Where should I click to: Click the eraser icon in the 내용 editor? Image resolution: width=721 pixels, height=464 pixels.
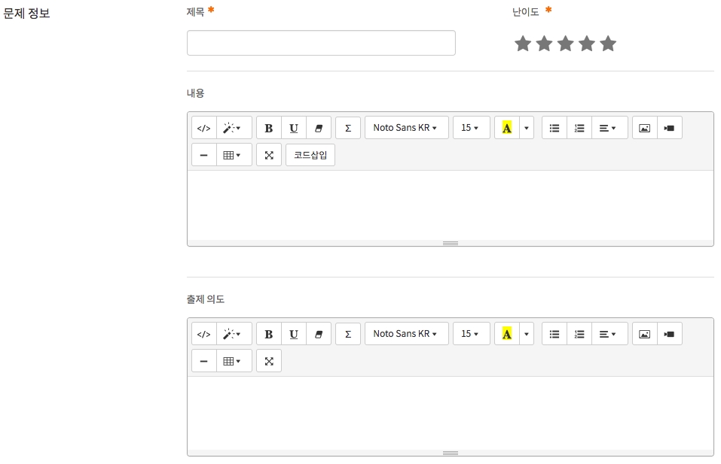coord(318,128)
